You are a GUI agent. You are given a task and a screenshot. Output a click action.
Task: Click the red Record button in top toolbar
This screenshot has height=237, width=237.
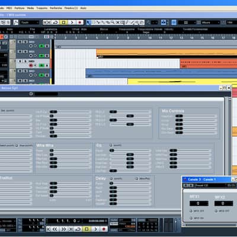tap(79, 23)
